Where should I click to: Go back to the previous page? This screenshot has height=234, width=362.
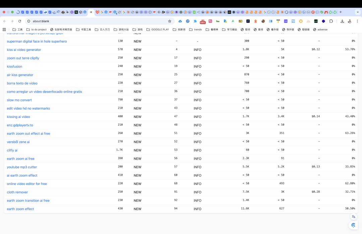click(x=5, y=21)
